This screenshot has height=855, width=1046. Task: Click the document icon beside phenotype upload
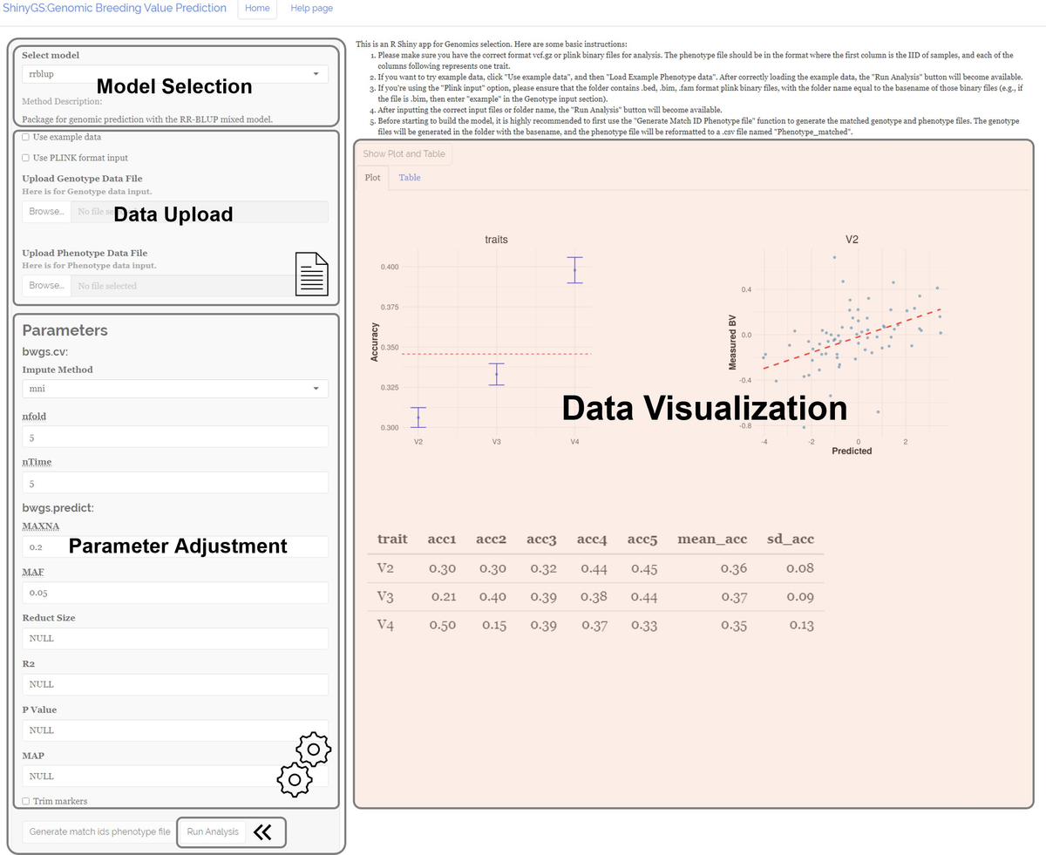[311, 273]
